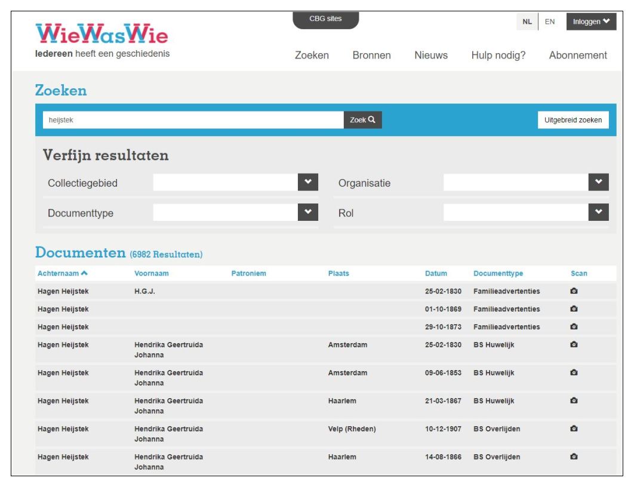
Task: Click camera icon for the 09-06-1853 record
Action: pos(574,373)
